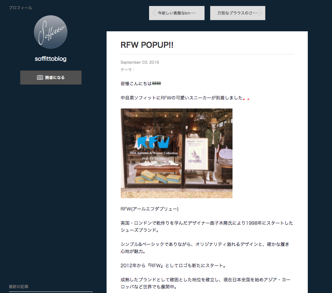Click the テーマ： label
The width and height of the screenshot is (332, 293).
coord(128,70)
